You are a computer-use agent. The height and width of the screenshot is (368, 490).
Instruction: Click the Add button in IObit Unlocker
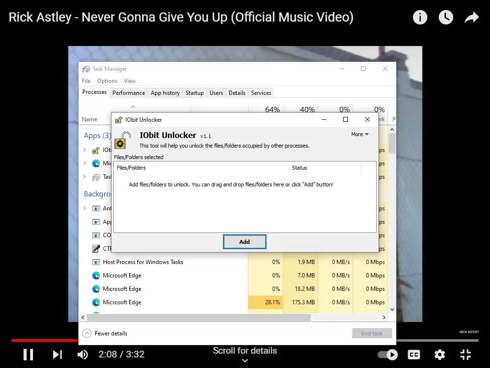pyautogui.click(x=245, y=242)
